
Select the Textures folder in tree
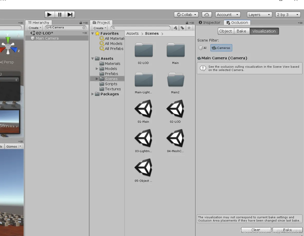click(x=110, y=89)
